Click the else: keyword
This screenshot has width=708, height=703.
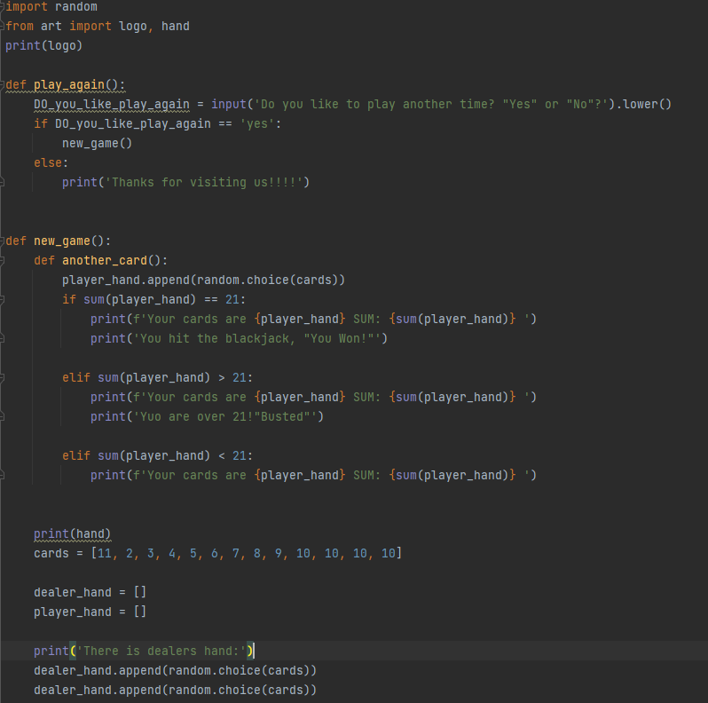coord(51,163)
